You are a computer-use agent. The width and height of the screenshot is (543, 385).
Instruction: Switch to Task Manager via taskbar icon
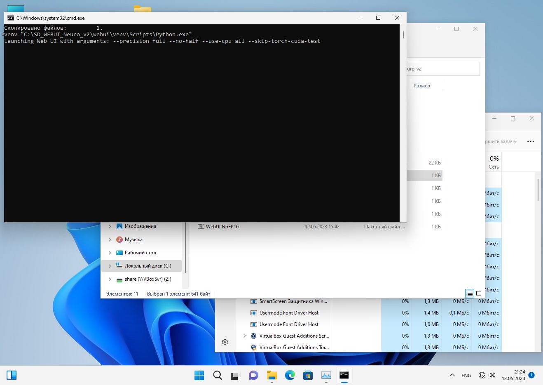coord(326,375)
